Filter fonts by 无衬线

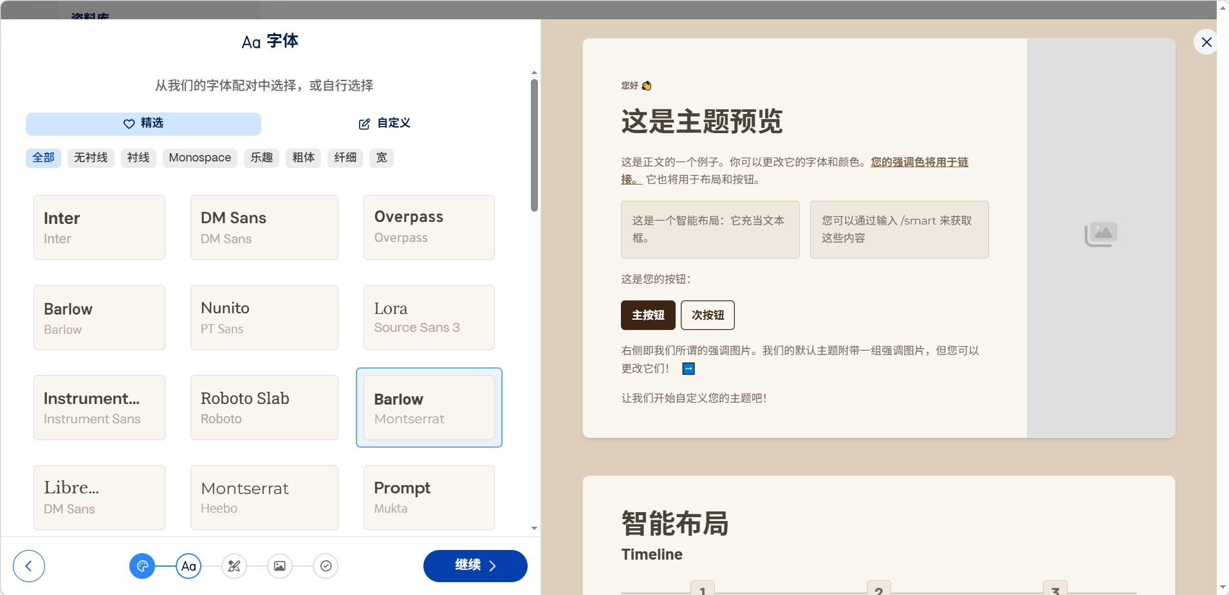click(91, 158)
